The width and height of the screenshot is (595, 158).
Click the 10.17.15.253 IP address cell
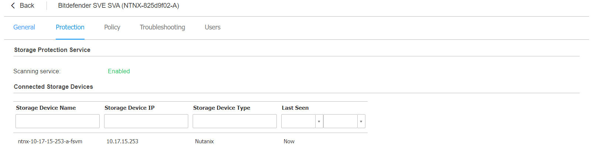123,141
